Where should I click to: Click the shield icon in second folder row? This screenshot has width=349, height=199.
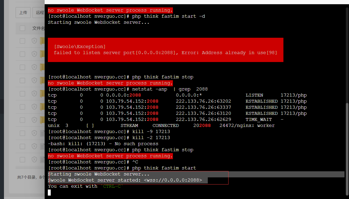click(34, 54)
